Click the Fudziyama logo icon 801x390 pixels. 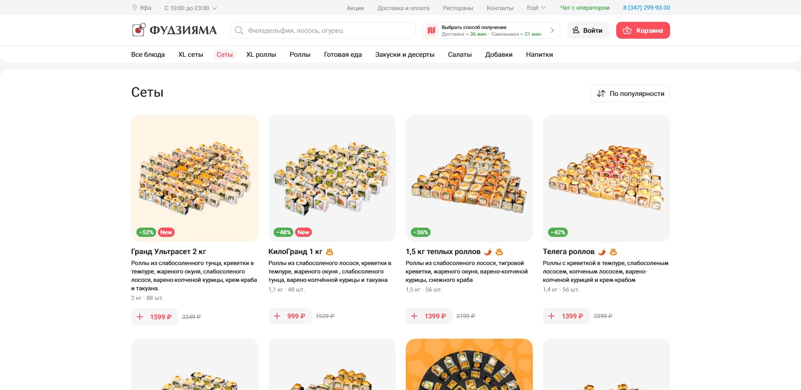point(138,30)
